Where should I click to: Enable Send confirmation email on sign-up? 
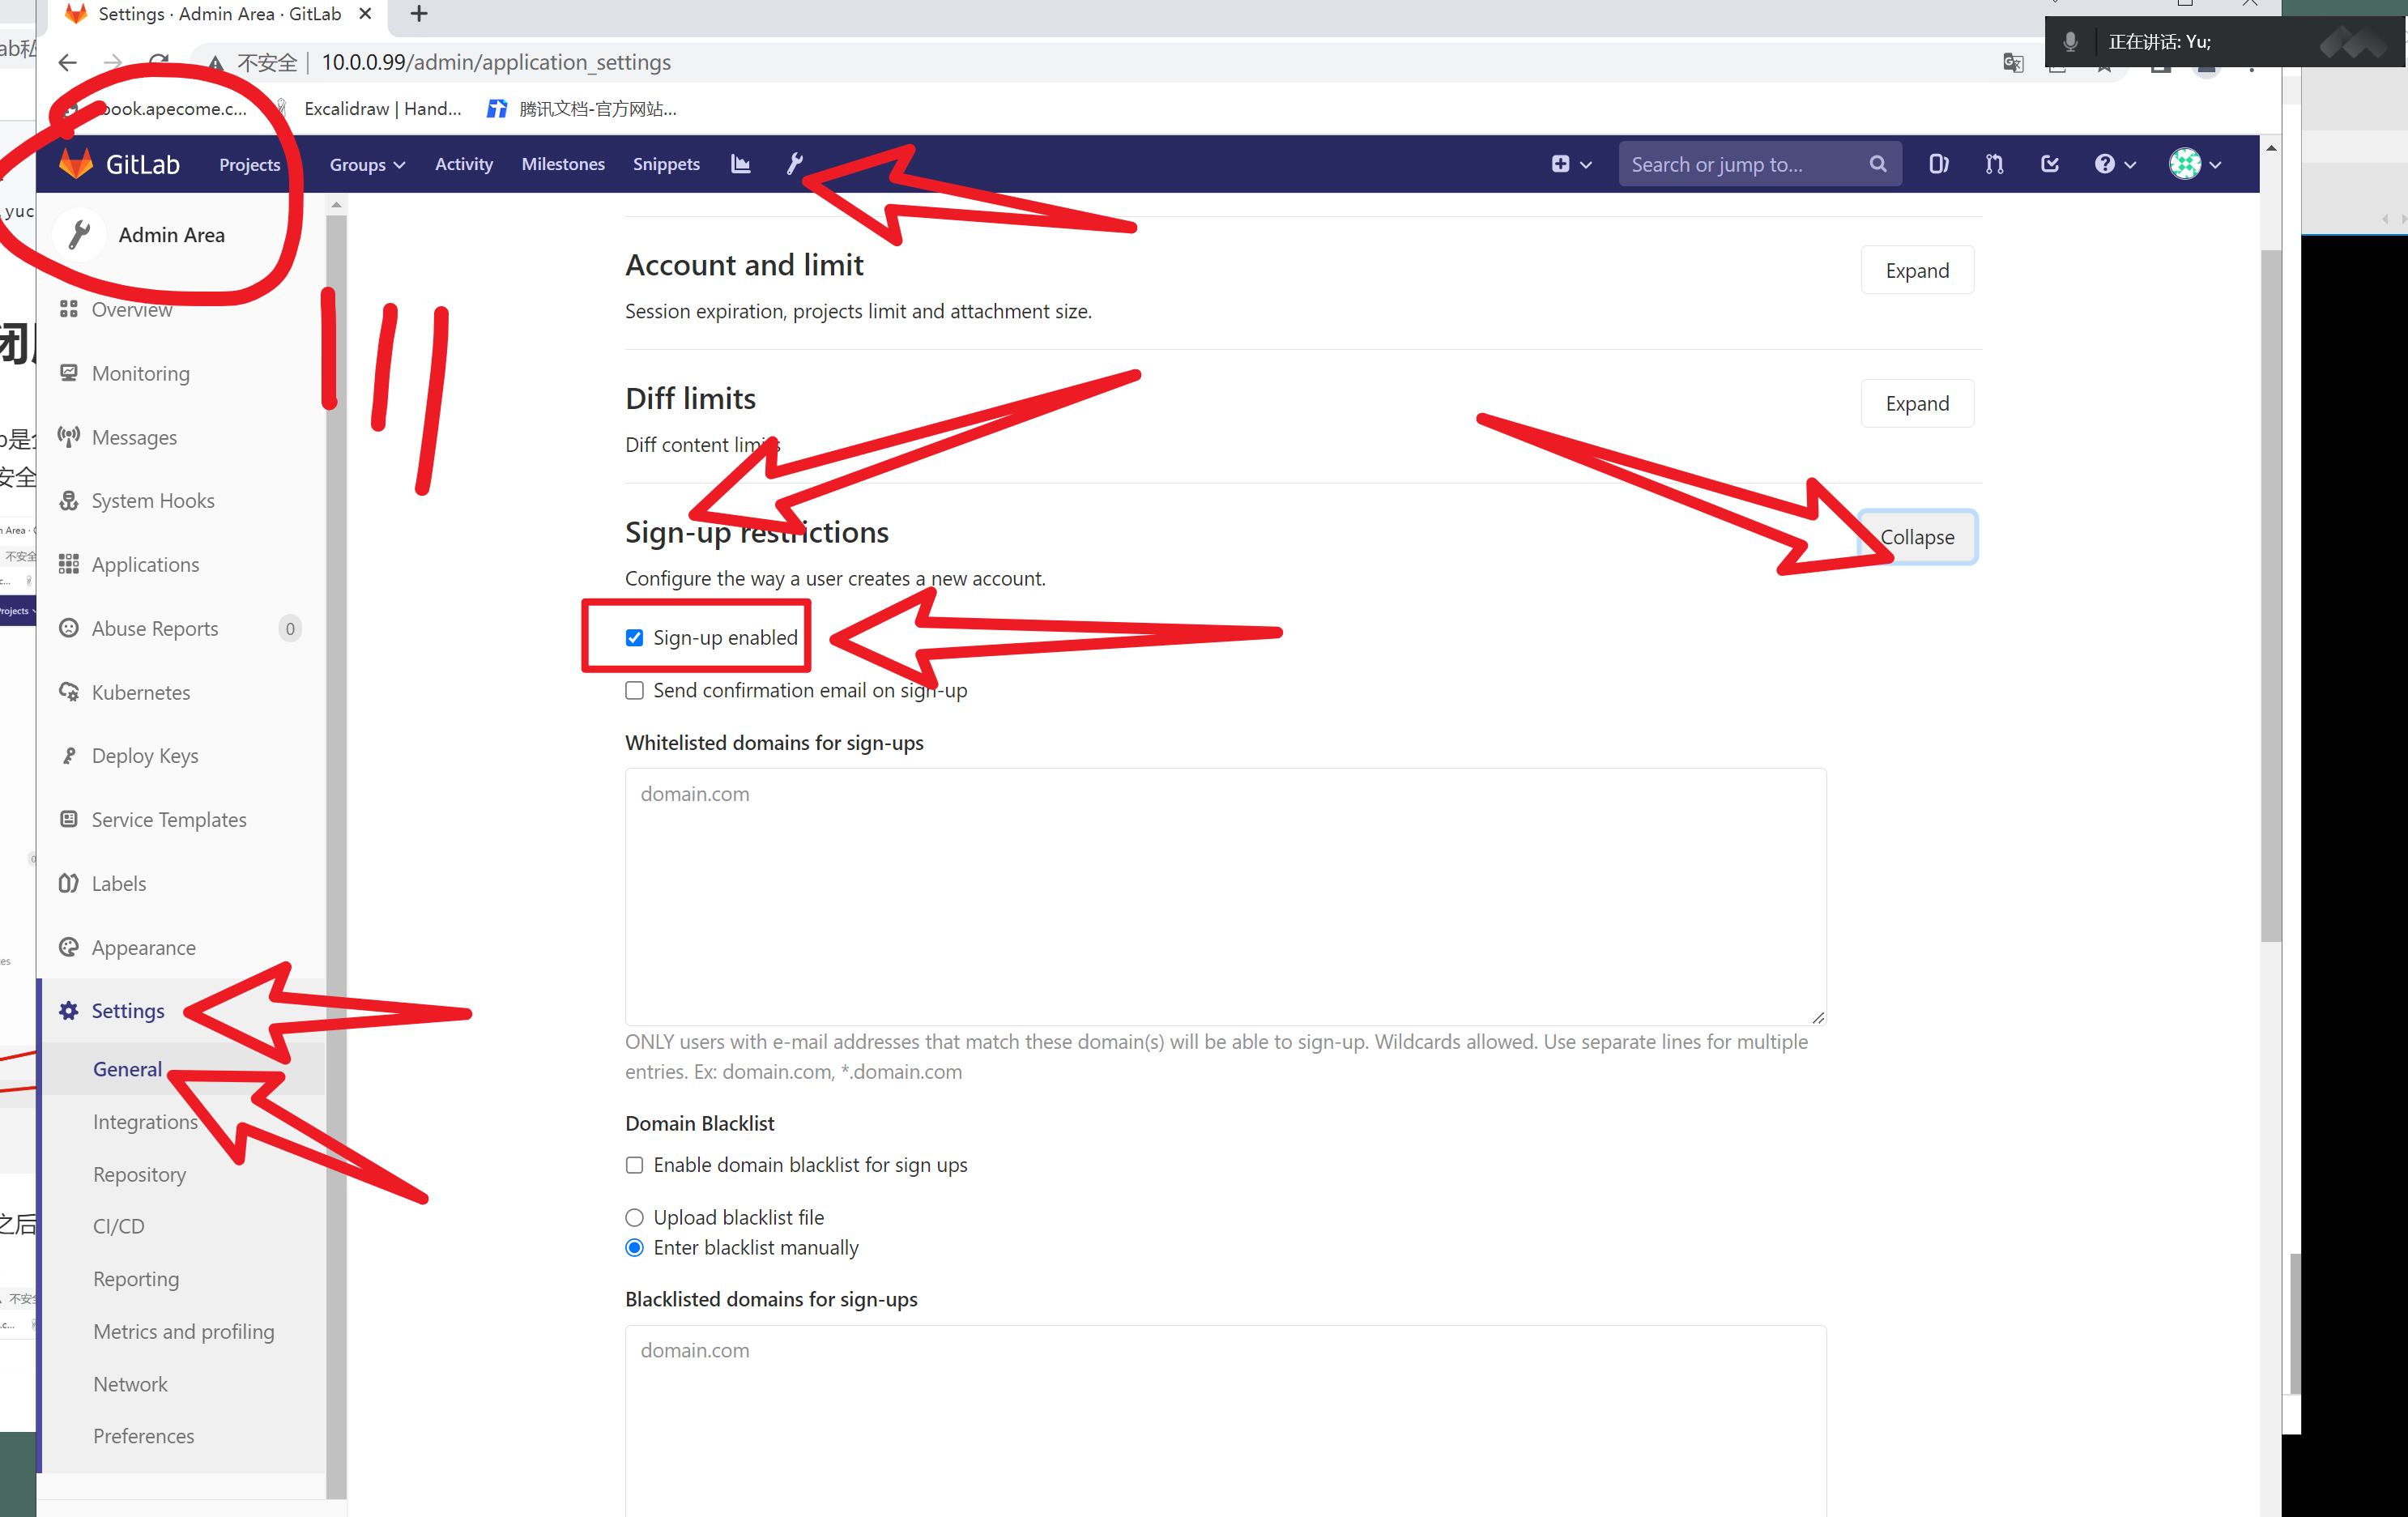click(634, 691)
